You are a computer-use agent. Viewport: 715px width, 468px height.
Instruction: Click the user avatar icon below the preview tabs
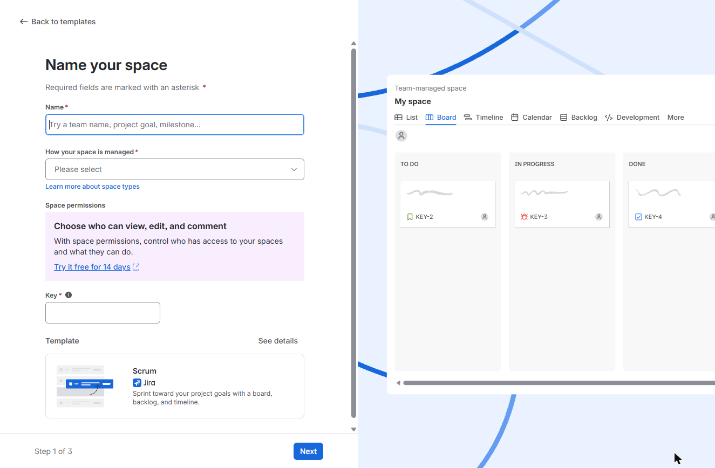coord(401,136)
